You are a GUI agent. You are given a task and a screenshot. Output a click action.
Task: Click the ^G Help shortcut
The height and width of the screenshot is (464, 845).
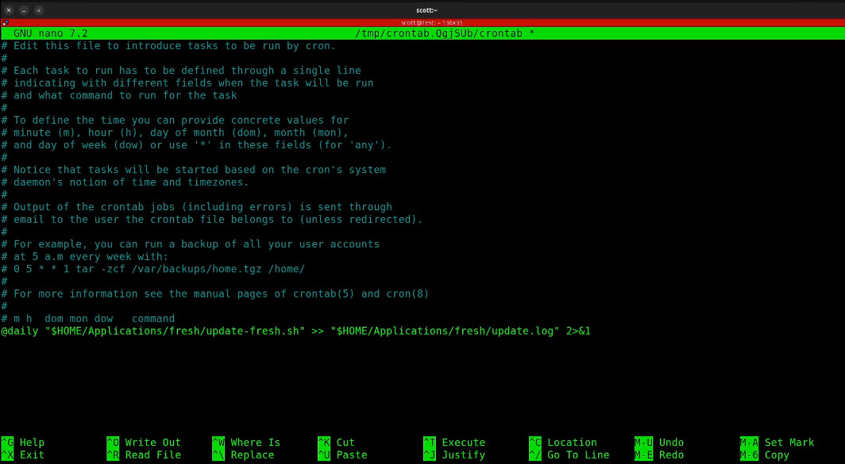[23, 443]
